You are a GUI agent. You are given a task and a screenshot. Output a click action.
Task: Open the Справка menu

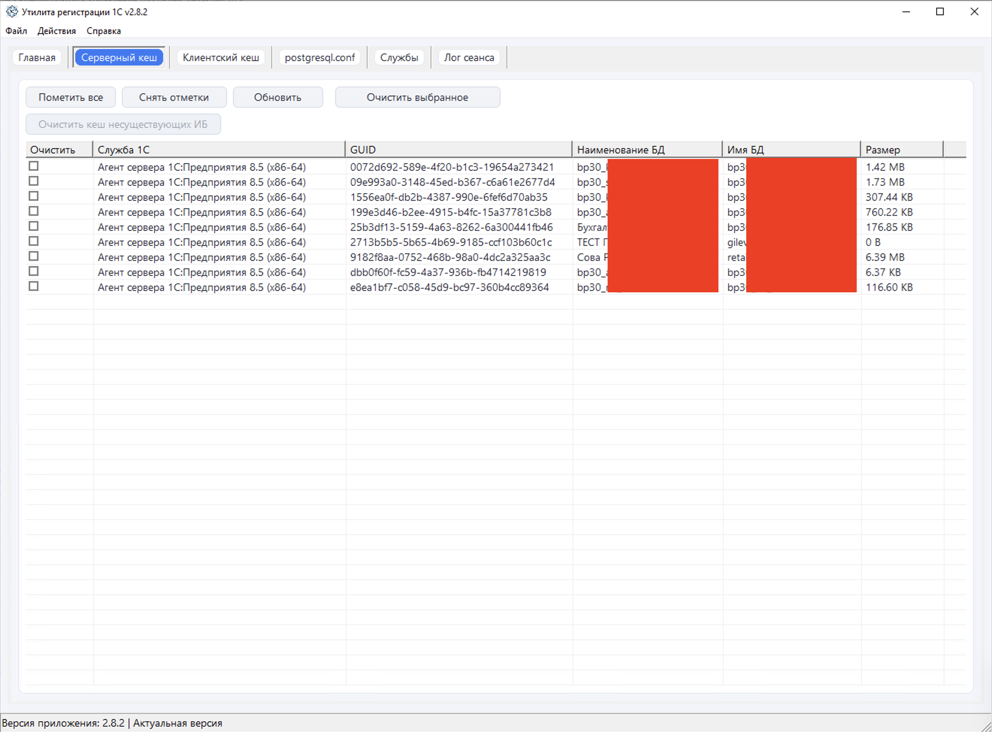point(104,31)
